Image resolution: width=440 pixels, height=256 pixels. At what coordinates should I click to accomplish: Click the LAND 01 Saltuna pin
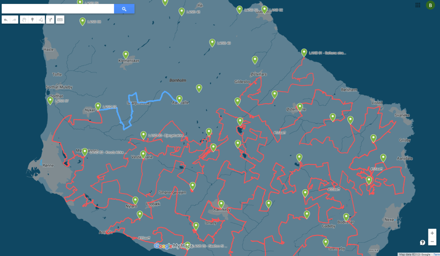click(304, 52)
